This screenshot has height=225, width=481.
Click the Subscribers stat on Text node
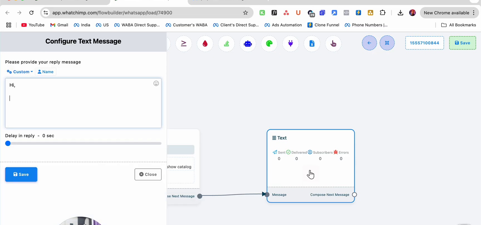(x=320, y=152)
